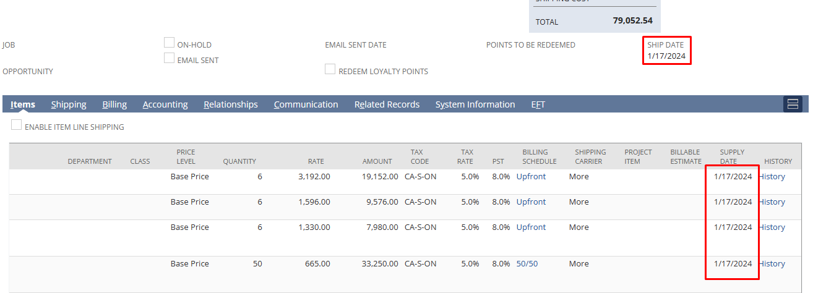Viewport: 813px width, 293px height.
Task: Switch to the EFT tab
Action: (538, 104)
